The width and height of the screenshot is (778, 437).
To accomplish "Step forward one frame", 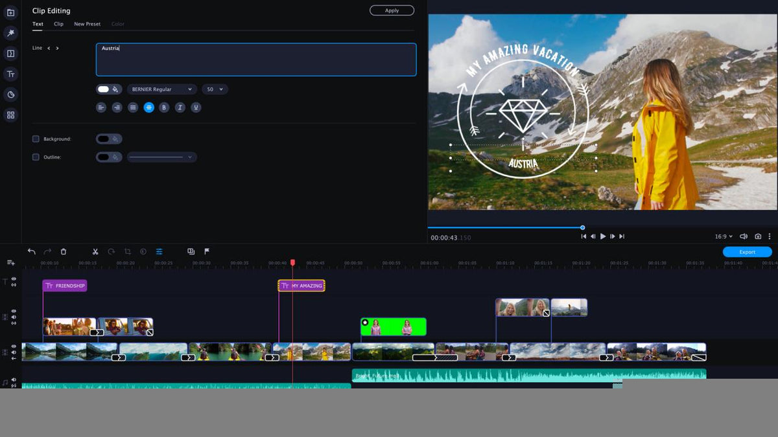I will (x=612, y=236).
